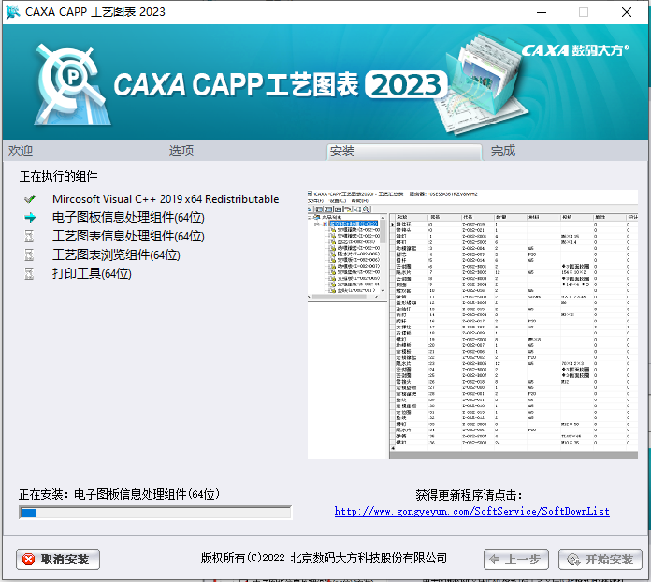Click the CAXA app icon in title bar
Screen dimensions: 651x582
[12, 12]
